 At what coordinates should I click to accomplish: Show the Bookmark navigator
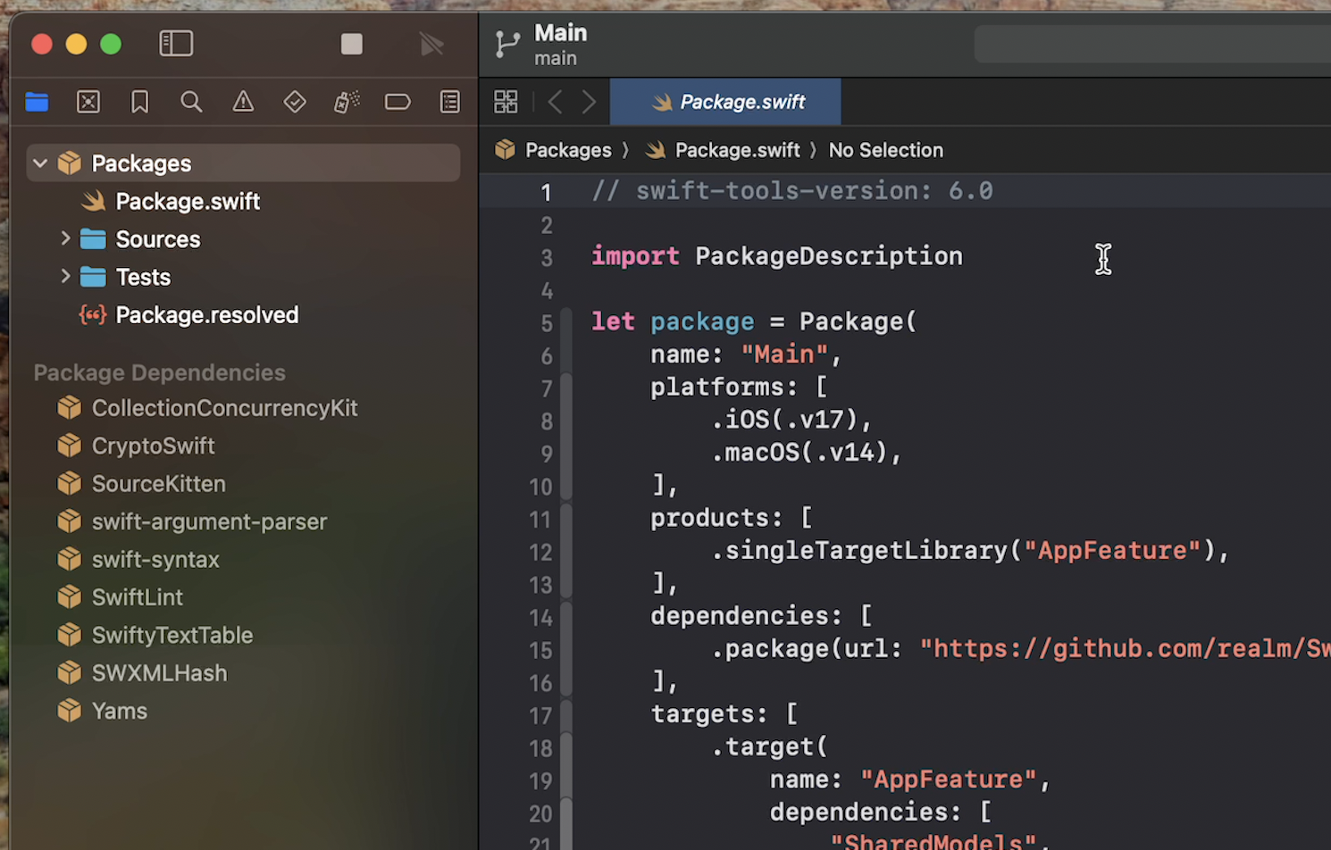139,103
